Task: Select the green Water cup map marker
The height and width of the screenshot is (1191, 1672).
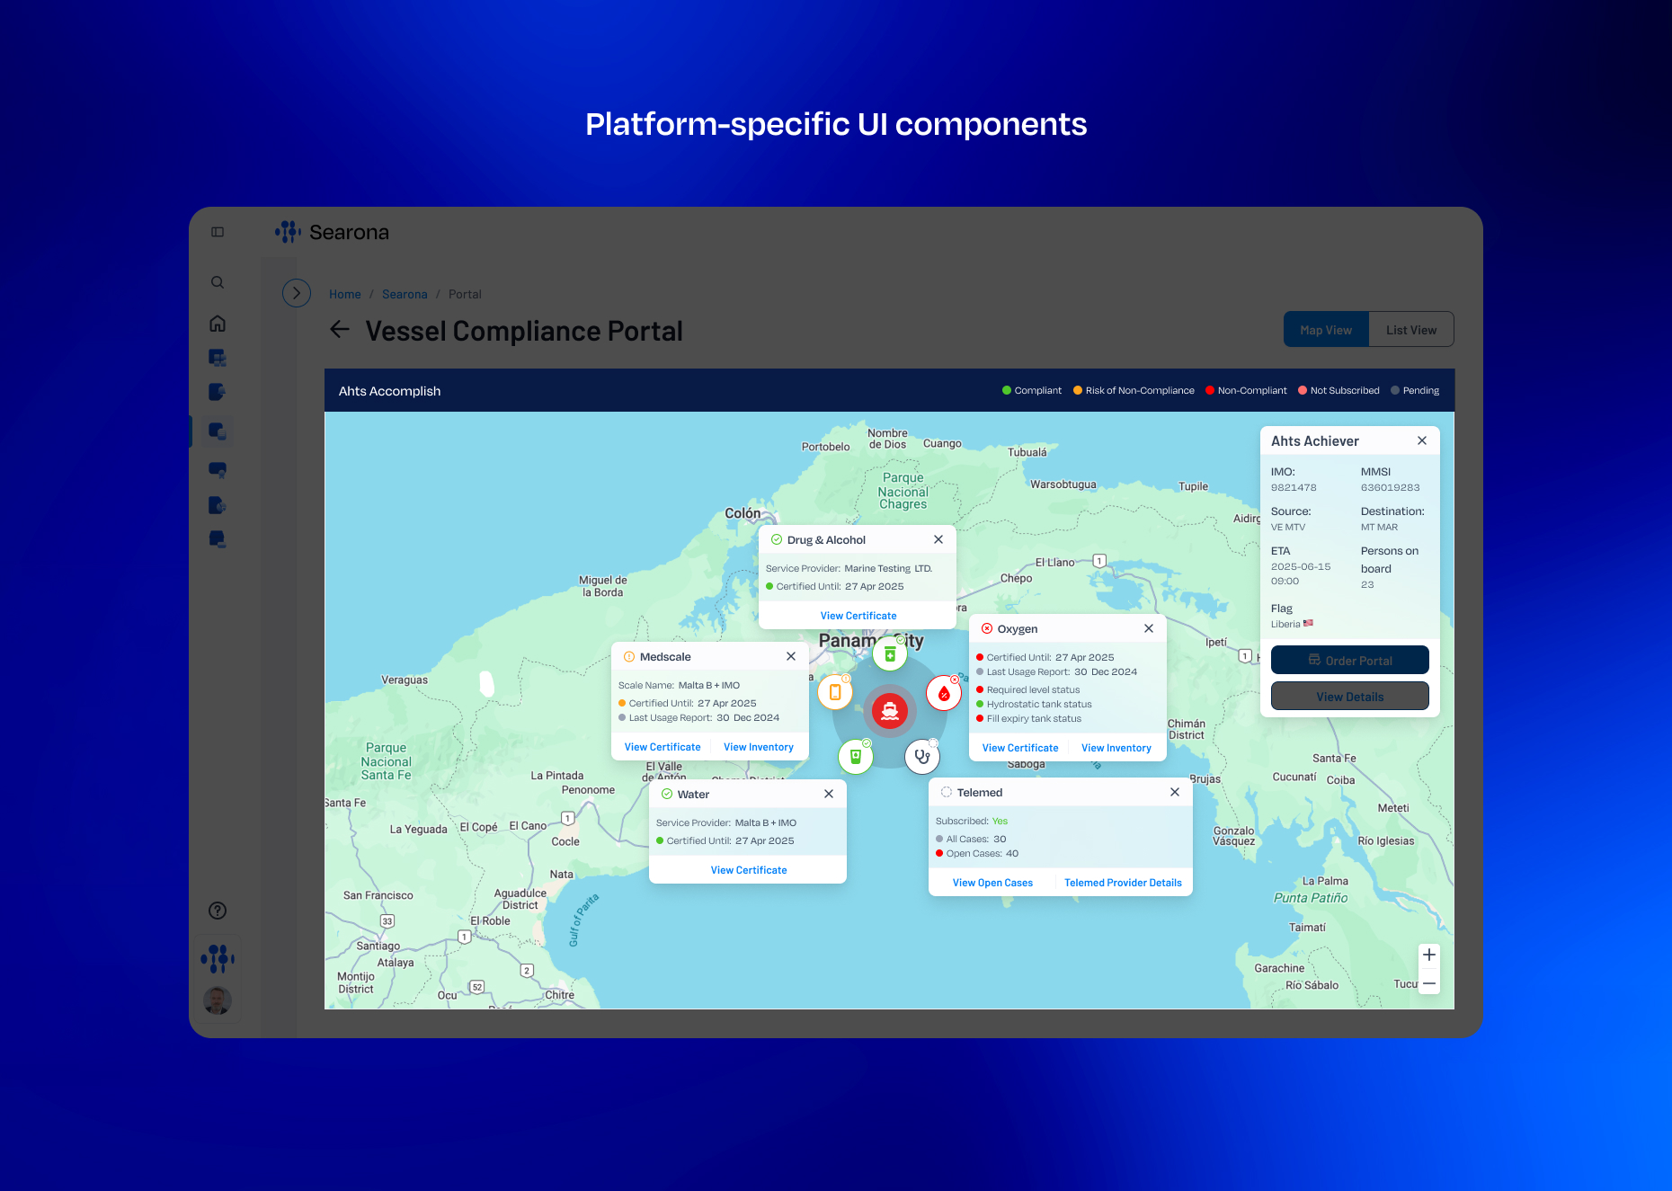Action: pyautogui.click(x=856, y=757)
